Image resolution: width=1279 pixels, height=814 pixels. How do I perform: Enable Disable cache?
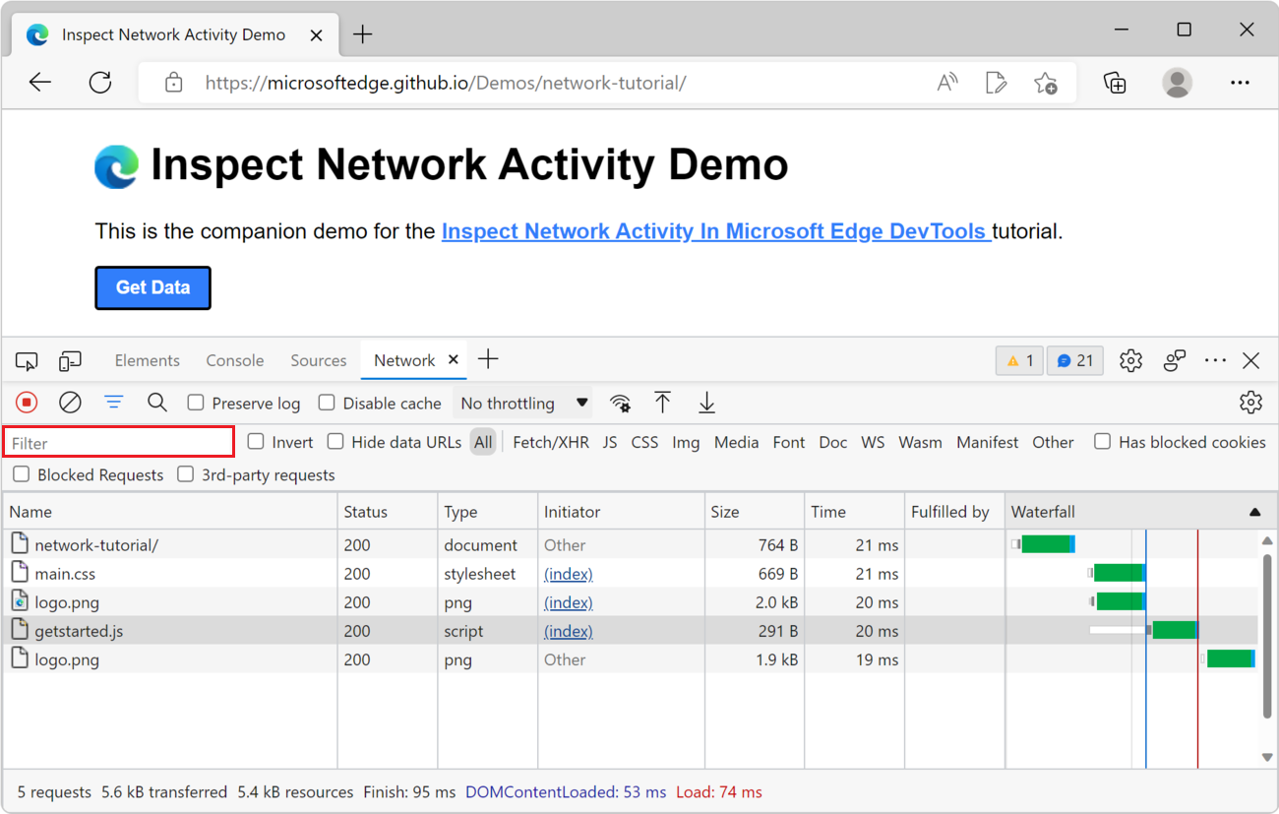[x=326, y=403]
